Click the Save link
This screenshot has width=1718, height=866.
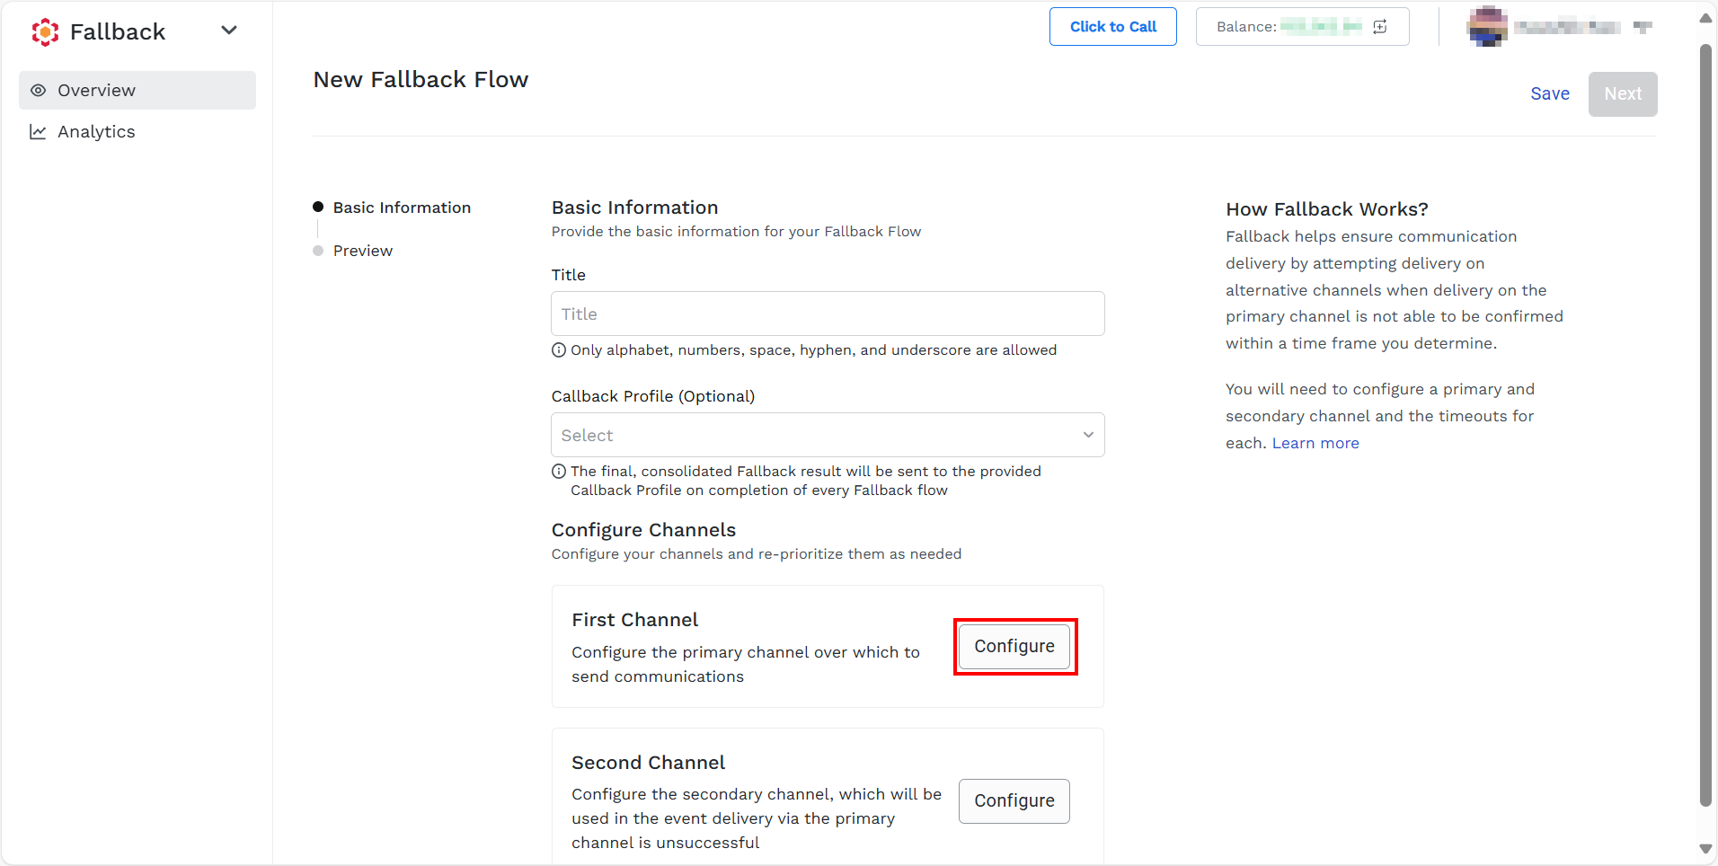[x=1550, y=94]
